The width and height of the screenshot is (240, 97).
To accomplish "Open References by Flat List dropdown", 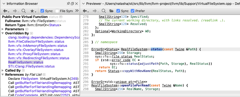I will (44, 75).
